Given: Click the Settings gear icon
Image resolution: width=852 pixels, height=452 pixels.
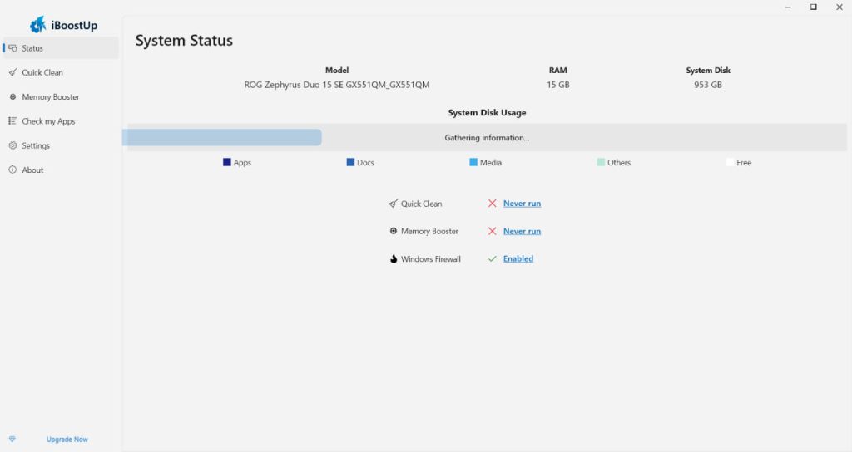Looking at the screenshot, I should [12, 145].
